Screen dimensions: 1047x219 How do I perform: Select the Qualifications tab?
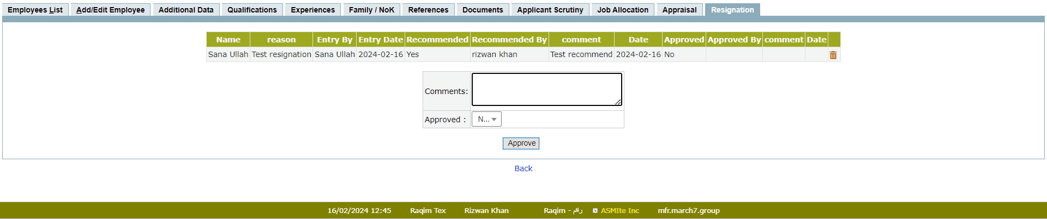pos(252,10)
